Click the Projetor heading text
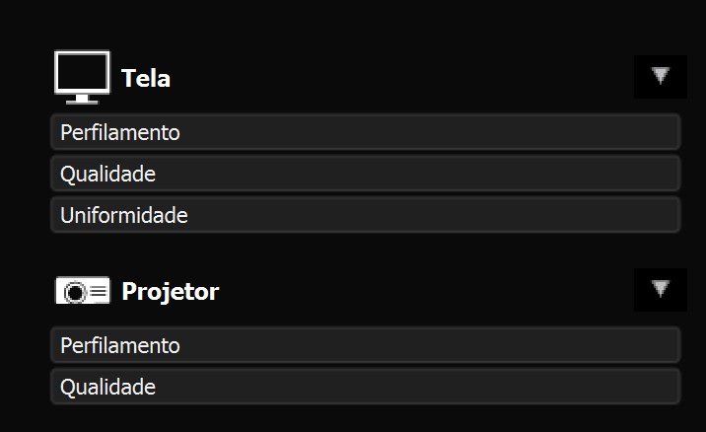 coord(171,292)
